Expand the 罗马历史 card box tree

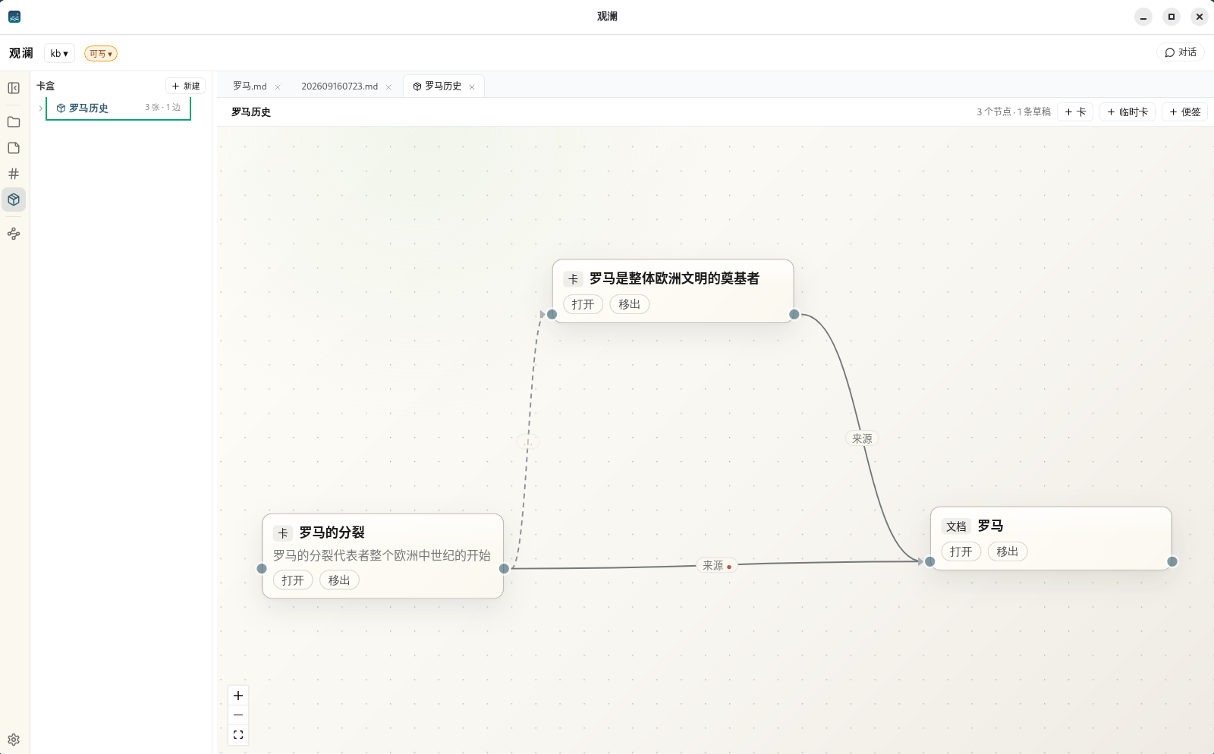[40, 108]
